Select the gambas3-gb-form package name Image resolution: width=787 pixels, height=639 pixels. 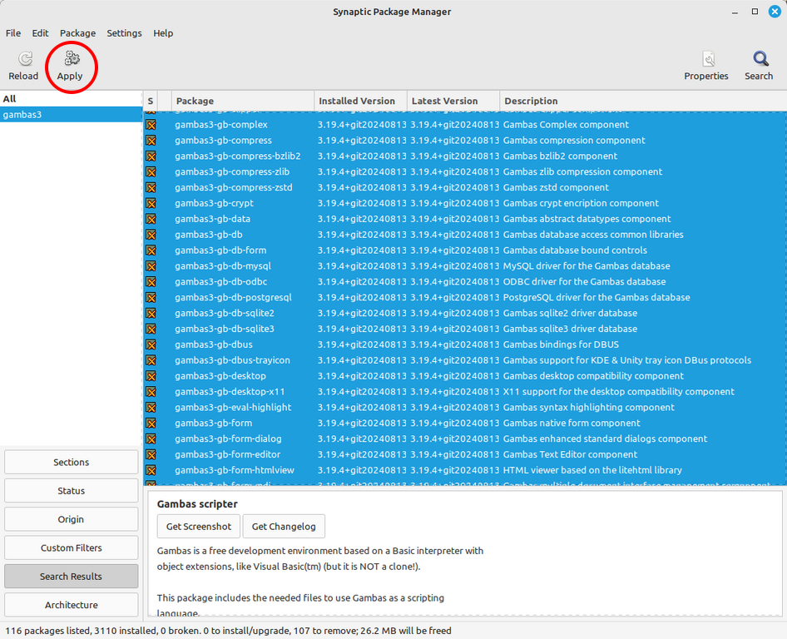pyautogui.click(x=213, y=424)
